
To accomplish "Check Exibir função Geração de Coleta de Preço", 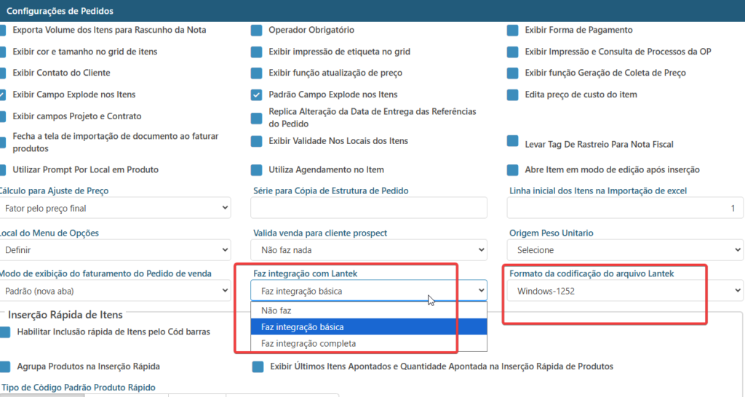I will coord(513,73).
